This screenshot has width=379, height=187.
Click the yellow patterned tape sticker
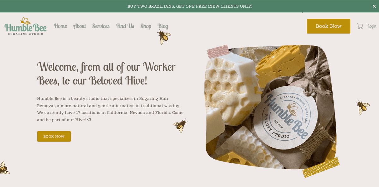tap(321, 167)
